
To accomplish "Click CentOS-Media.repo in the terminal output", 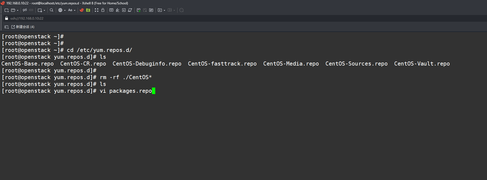I will (291, 64).
